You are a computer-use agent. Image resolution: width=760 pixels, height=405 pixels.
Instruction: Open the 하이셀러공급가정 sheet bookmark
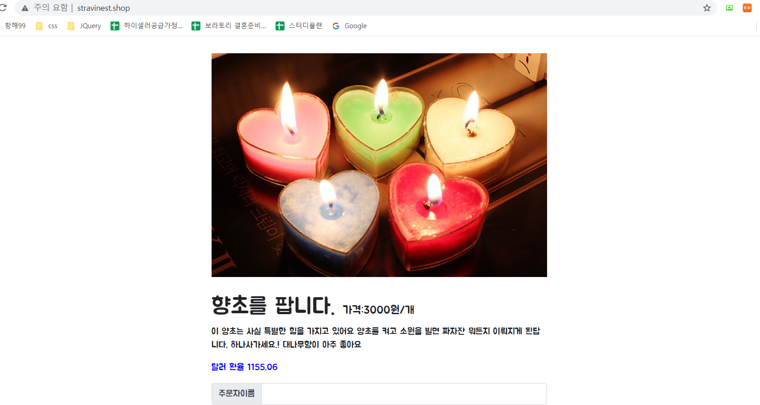point(147,26)
